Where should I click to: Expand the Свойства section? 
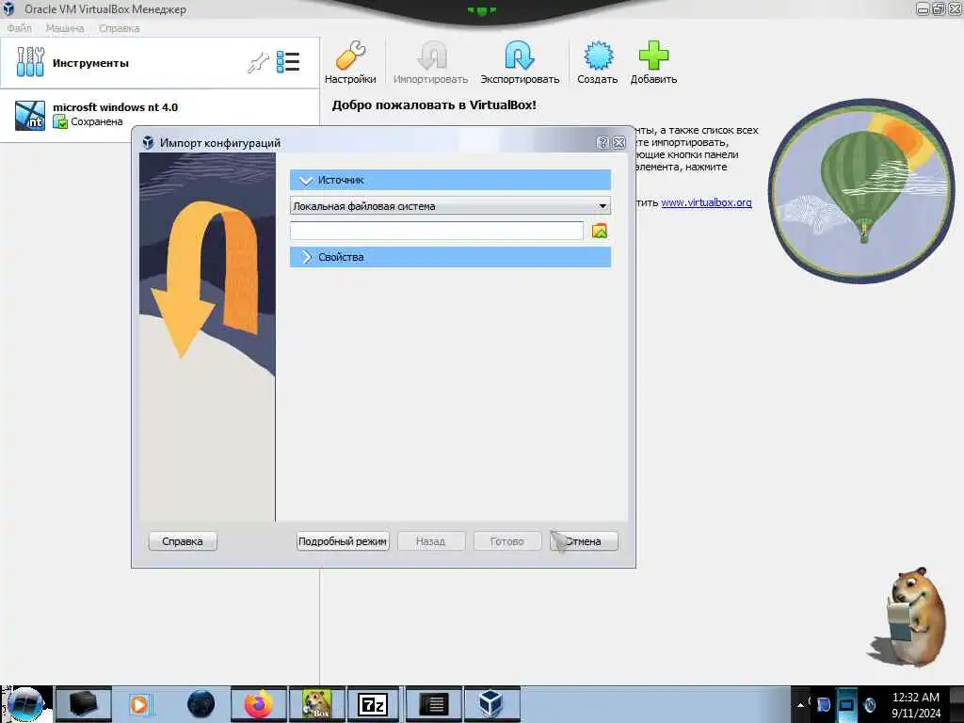pyautogui.click(x=450, y=257)
